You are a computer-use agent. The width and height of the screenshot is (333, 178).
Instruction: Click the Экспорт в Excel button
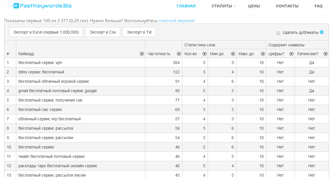(46, 32)
